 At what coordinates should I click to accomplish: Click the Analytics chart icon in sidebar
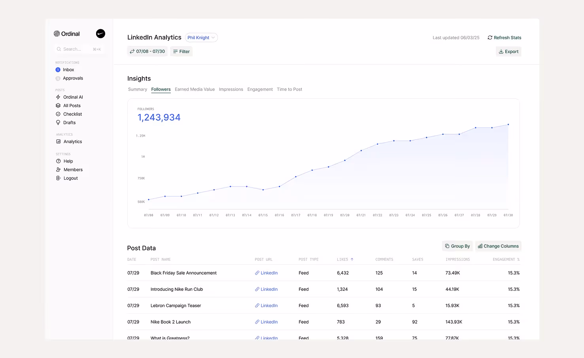pyautogui.click(x=59, y=141)
